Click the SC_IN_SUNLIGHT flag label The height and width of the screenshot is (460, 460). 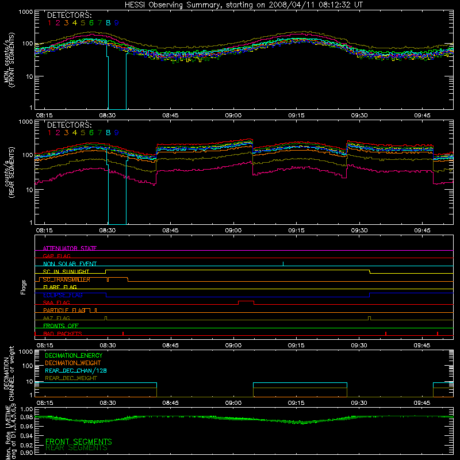pyautogui.click(x=66, y=271)
